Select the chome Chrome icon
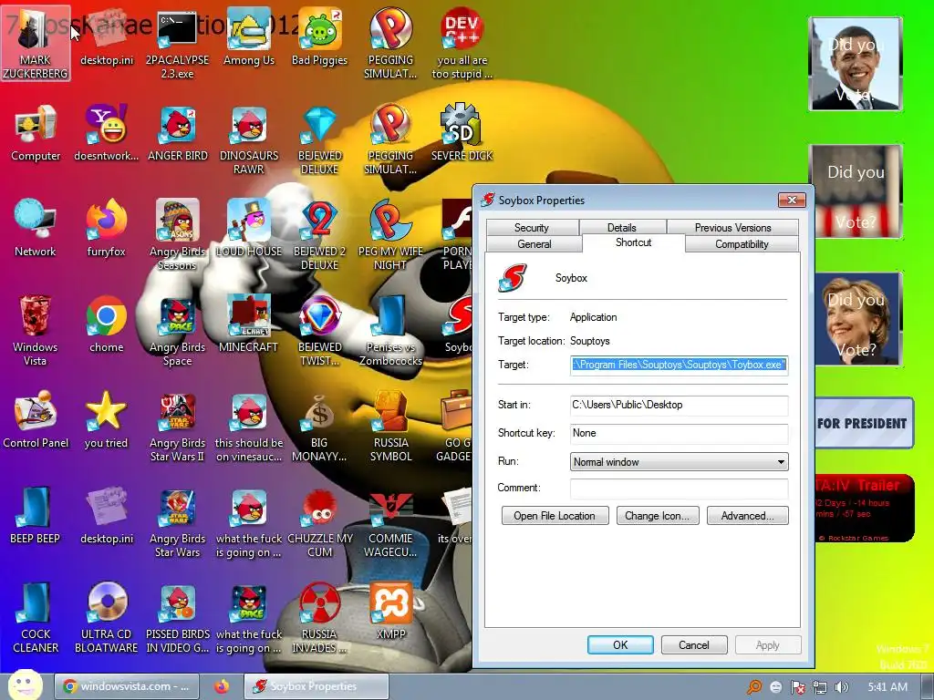 coord(106,324)
